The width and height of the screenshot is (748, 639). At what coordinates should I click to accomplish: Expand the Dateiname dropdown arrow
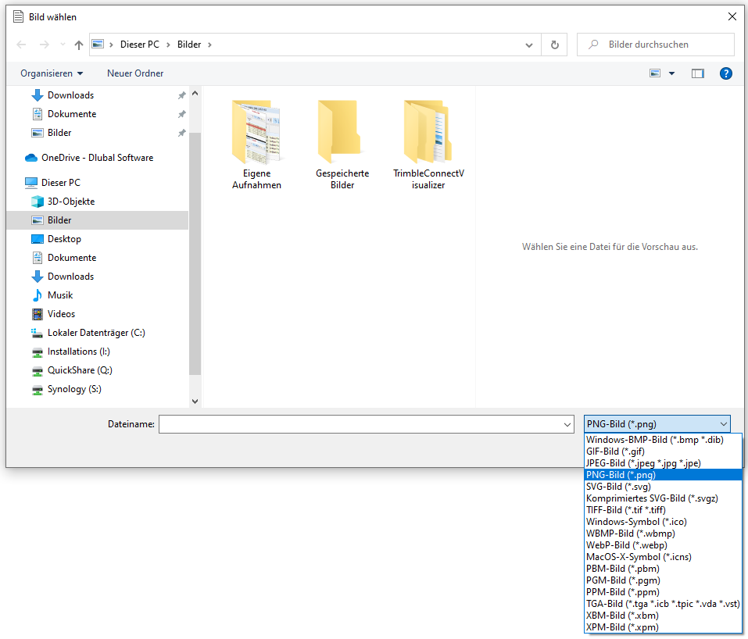[567, 424]
